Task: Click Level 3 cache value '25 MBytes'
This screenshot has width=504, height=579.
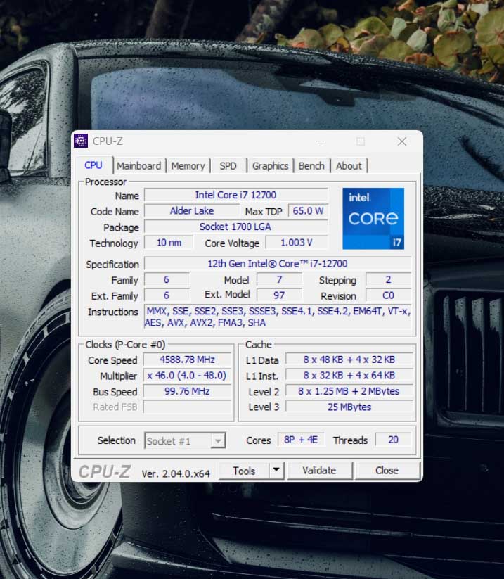Action: pyautogui.click(x=349, y=407)
